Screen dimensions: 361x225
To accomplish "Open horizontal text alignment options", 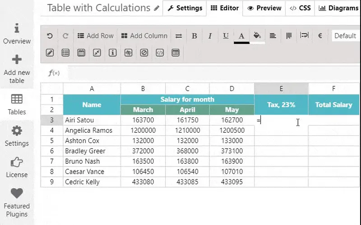I will click(x=273, y=36).
